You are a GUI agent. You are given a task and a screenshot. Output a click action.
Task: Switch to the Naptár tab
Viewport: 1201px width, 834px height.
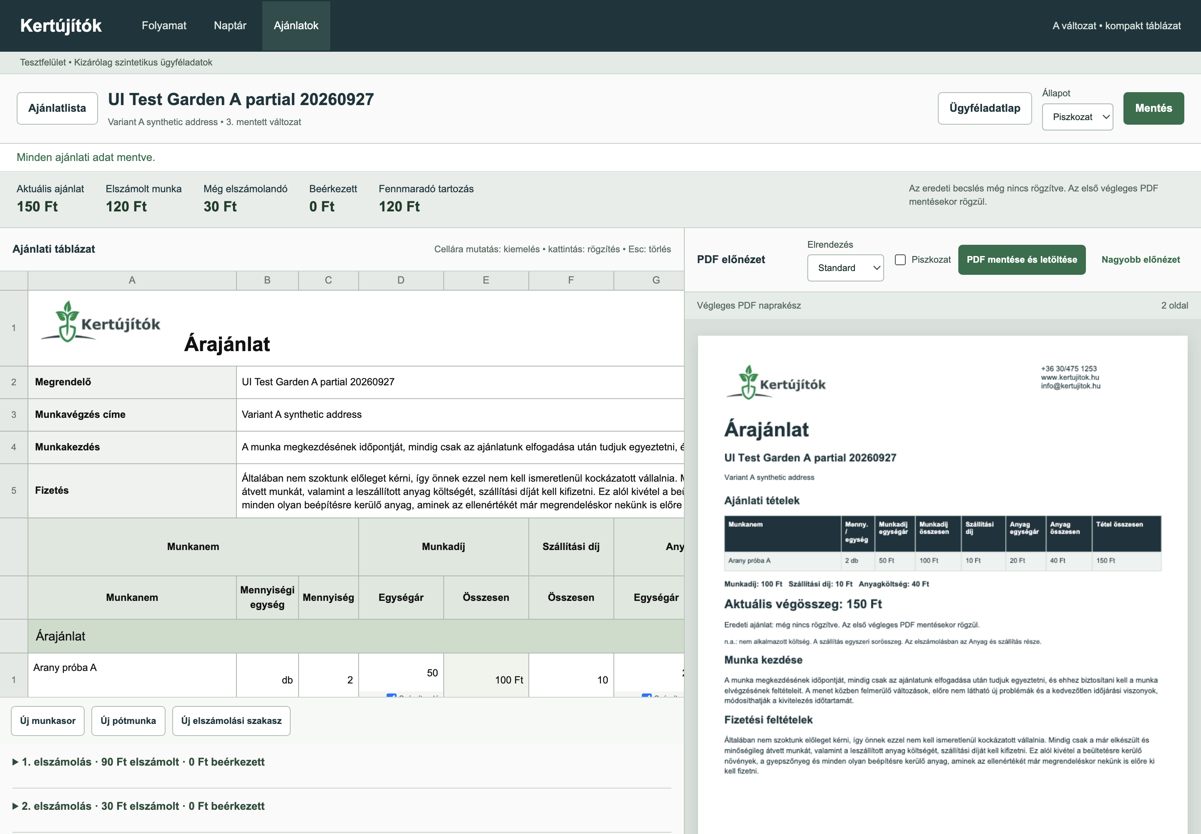pyautogui.click(x=230, y=25)
